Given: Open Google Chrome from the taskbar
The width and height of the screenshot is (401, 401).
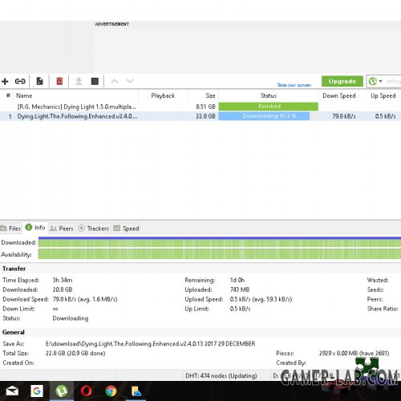Looking at the screenshot, I should [x=111, y=391].
